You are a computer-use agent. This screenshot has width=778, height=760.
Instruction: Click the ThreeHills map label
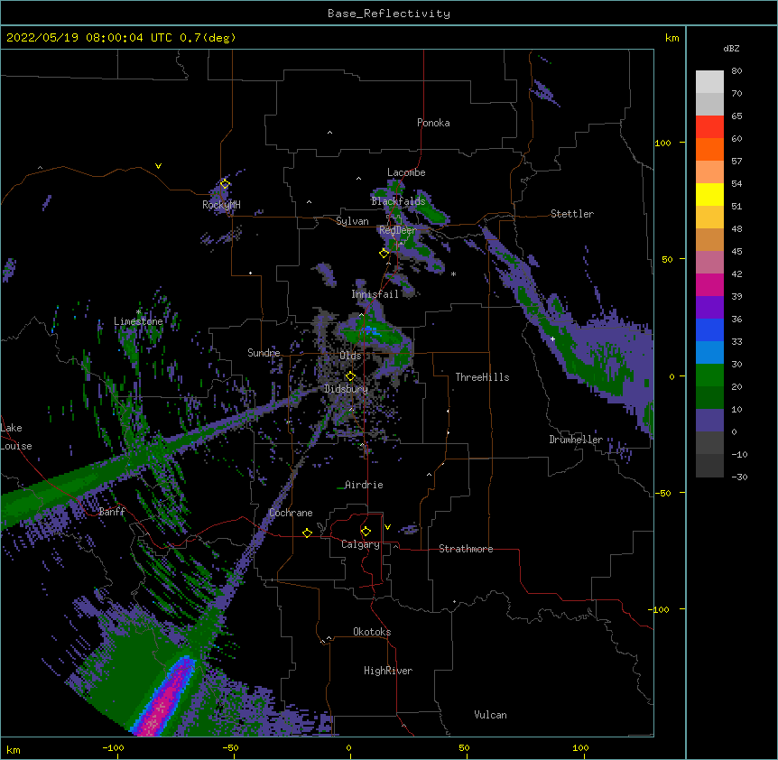(x=482, y=377)
